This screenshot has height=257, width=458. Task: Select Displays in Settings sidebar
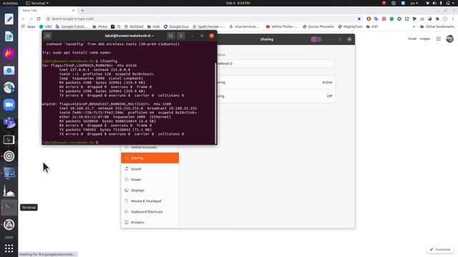point(150,191)
